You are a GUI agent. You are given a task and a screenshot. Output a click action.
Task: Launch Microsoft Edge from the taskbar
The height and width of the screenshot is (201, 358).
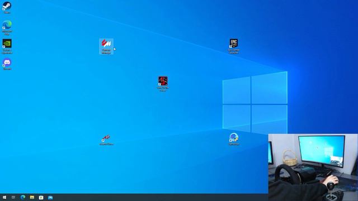(23, 197)
